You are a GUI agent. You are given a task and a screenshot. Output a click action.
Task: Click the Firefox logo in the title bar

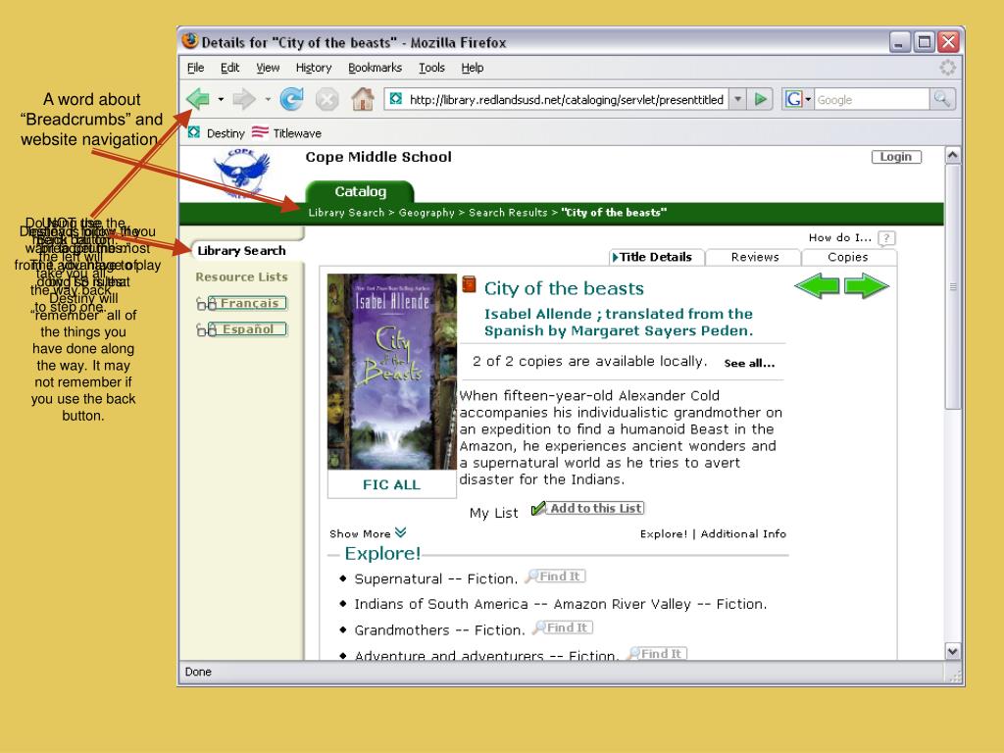[190, 41]
